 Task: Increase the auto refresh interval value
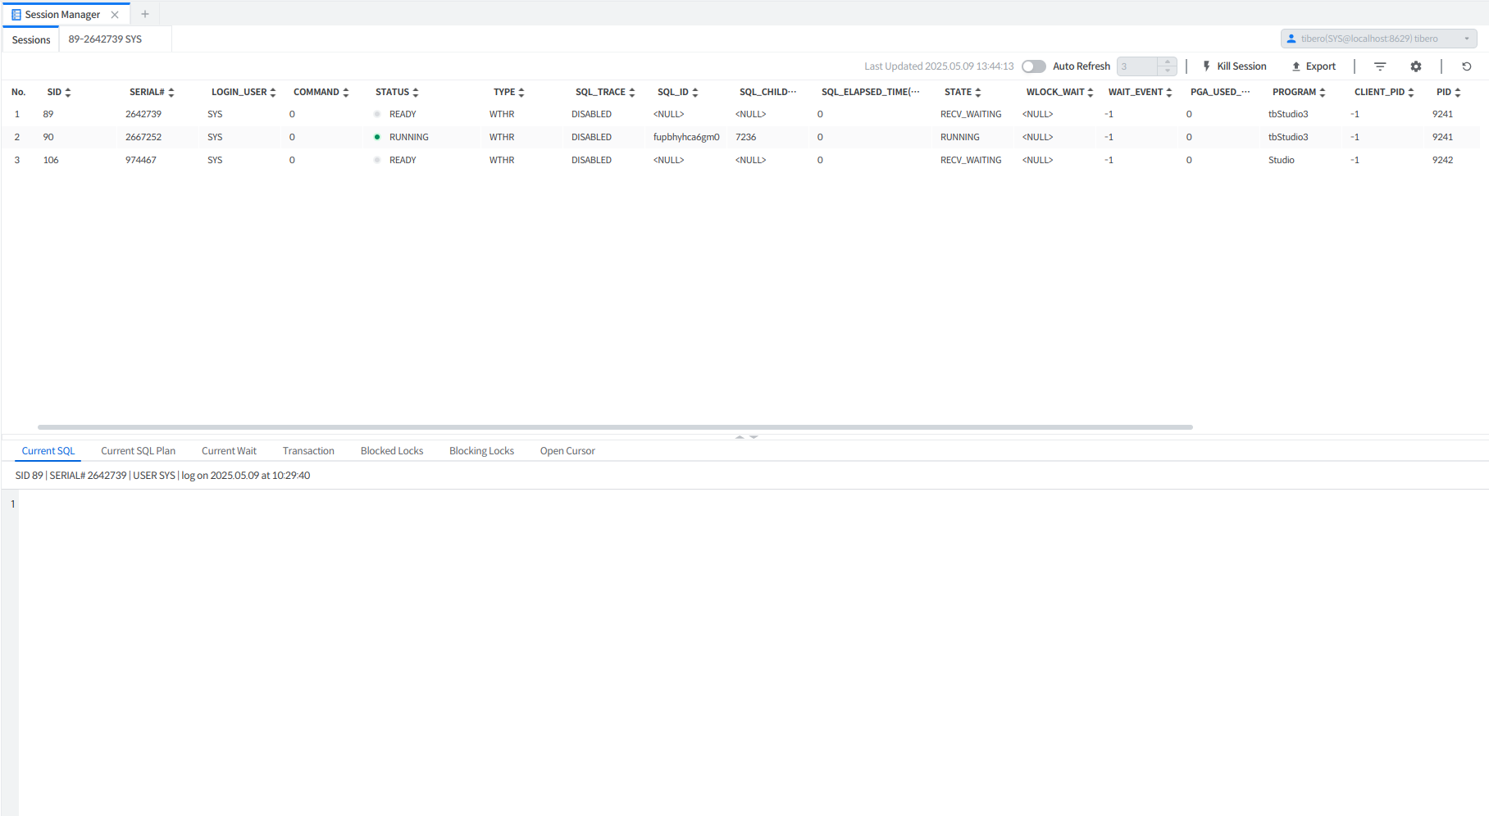point(1168,62)
